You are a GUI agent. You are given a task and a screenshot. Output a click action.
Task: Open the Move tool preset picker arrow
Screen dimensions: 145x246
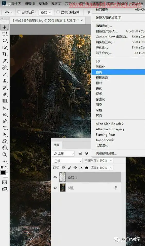[12, 13]
